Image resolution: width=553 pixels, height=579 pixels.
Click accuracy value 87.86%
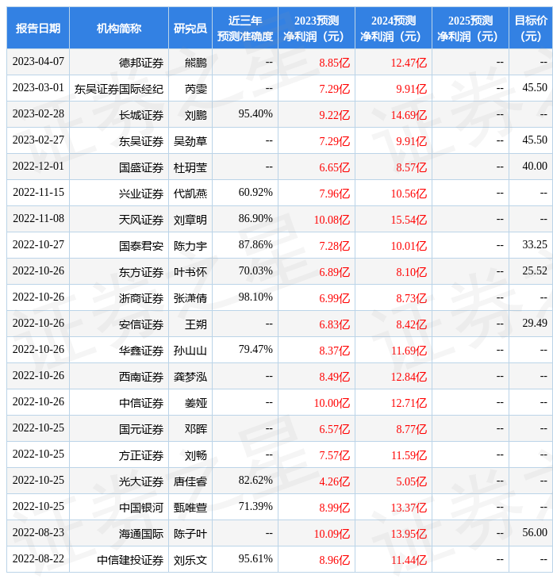[255, 245]
